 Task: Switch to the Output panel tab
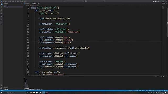pyautogui.click(x=31, y=77)
